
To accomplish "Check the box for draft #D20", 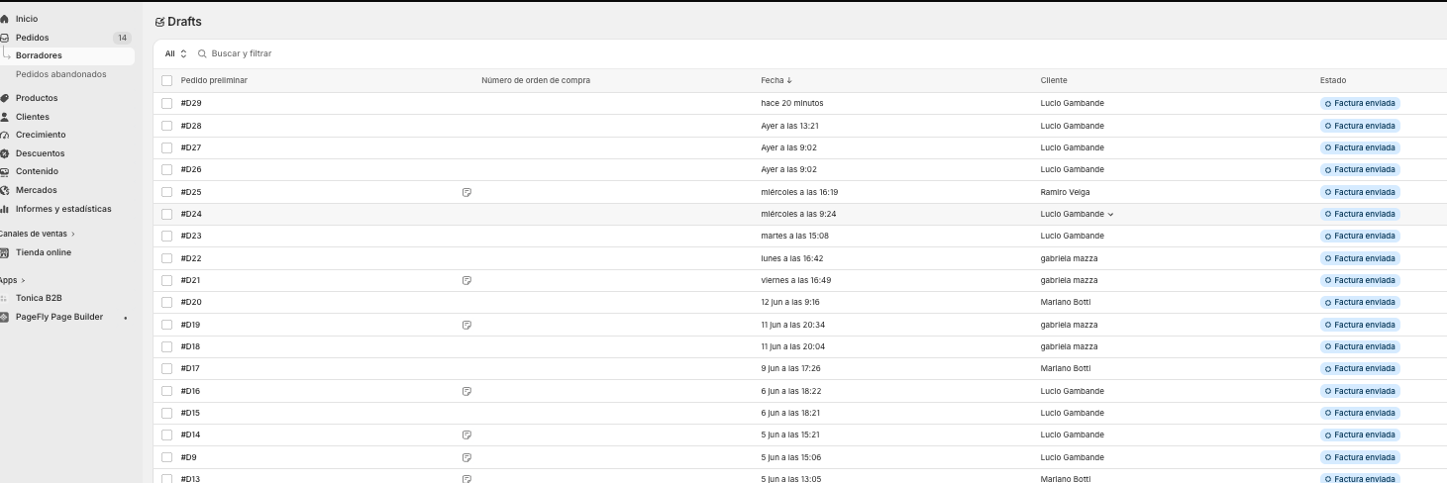I will pyautogui.click(x=166, y=302).
